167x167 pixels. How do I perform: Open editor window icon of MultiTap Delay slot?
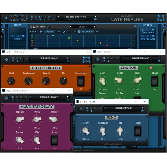tap(153, 36)
